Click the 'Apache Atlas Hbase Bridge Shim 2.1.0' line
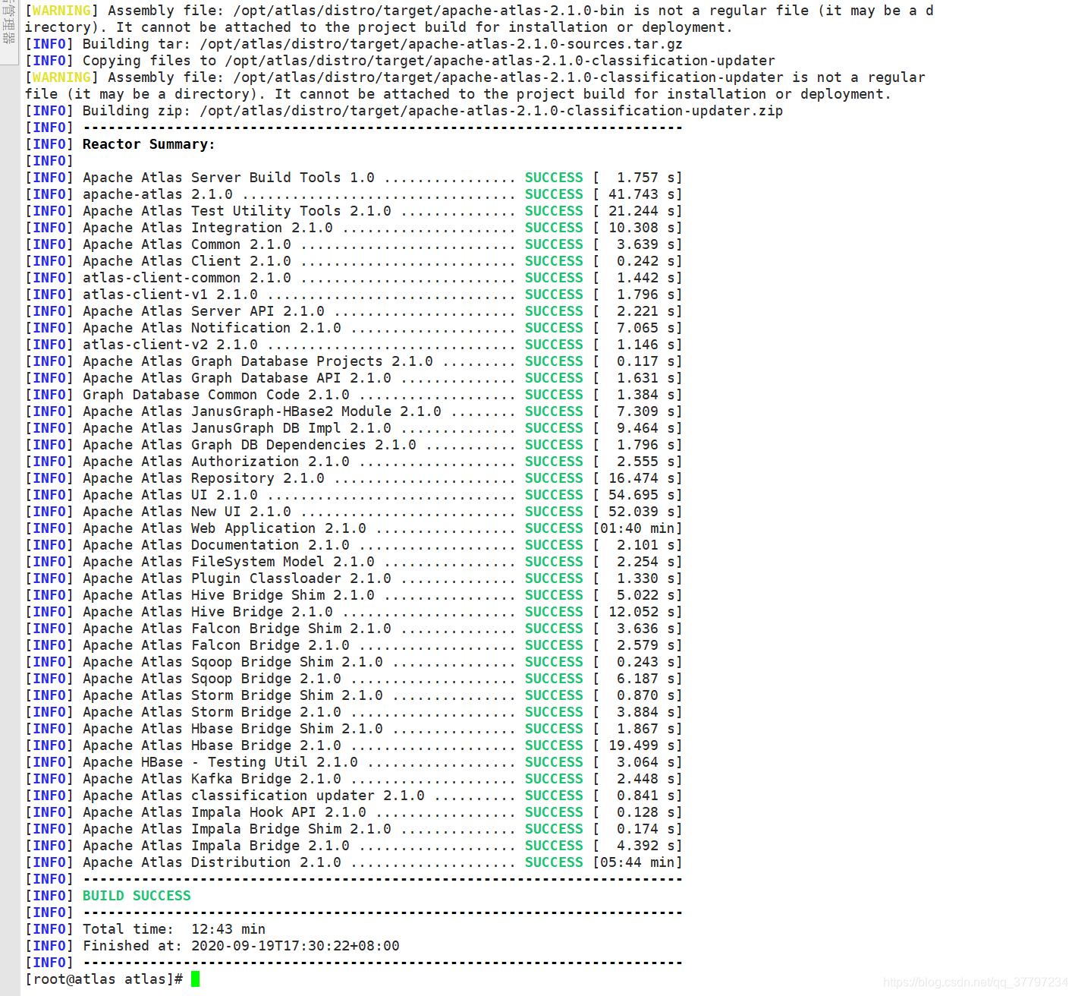The image size is (1075, 996). [354, 729]
